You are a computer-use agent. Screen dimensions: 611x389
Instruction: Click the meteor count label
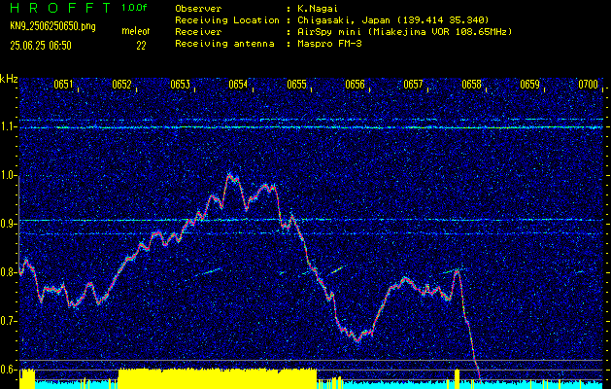pyautogui.click(x=136, y=31)
